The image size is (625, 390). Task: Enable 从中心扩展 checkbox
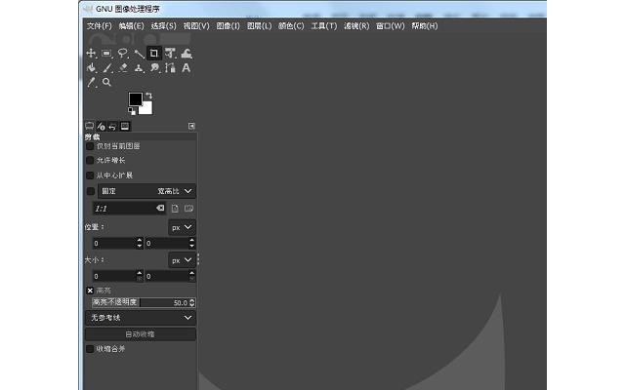(90, 175)
